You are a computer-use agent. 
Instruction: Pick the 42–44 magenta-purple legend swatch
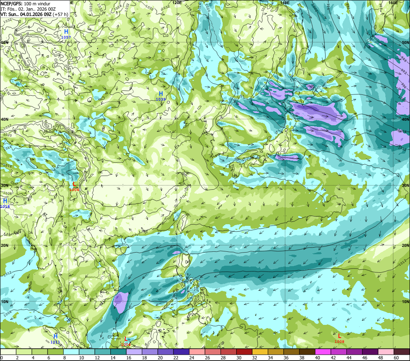point(339,352)
